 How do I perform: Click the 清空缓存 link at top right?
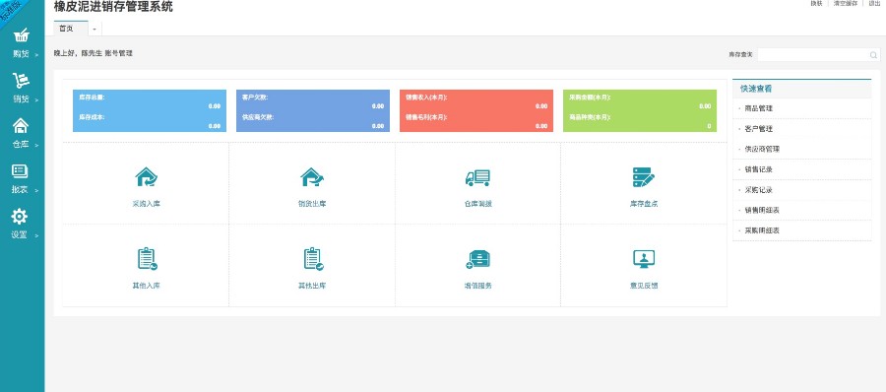[x=846, y=3]
